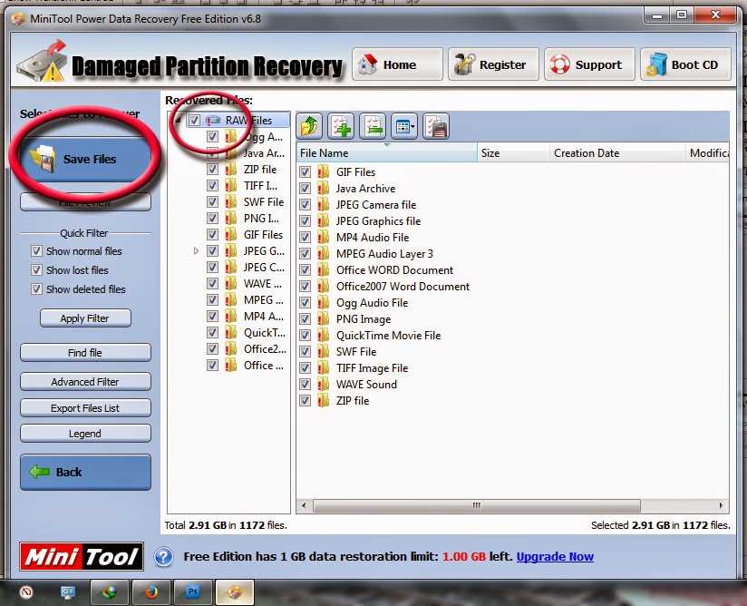Select GIF Files in tree

tap(263, 235)
